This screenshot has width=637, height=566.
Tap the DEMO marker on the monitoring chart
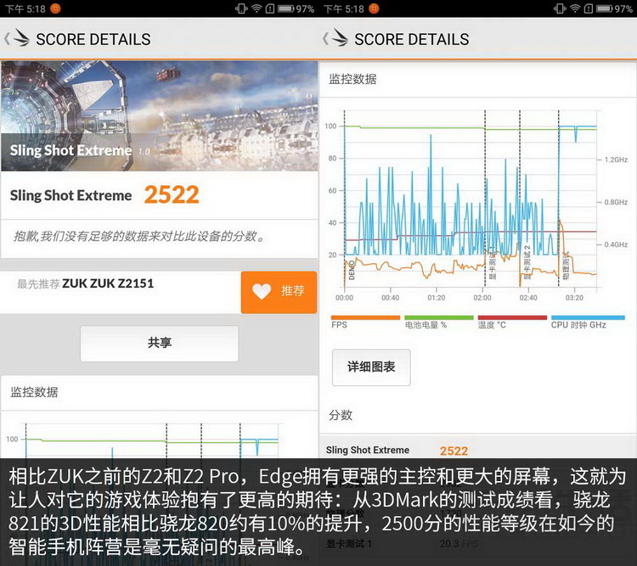click(x=352, y=270)
